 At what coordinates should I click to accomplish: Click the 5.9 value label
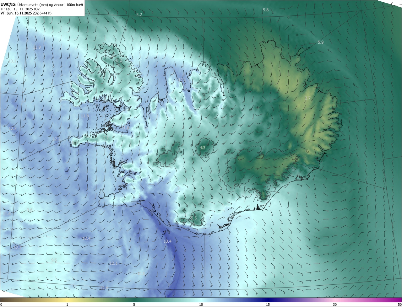coord(321,42)
